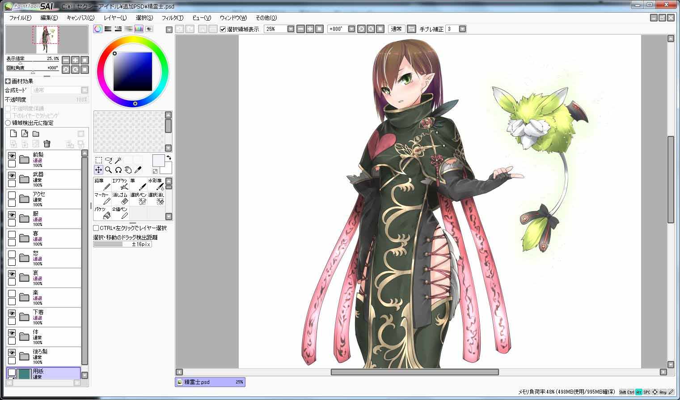Select the Move tool icon
This screenshot has width=680, height=400.
[98, 170]
